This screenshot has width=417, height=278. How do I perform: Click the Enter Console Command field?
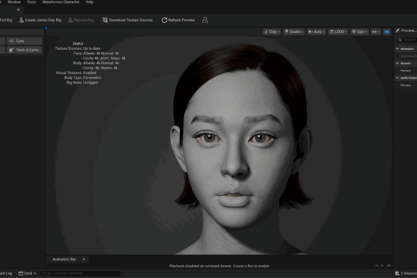[x=81, y=273]
